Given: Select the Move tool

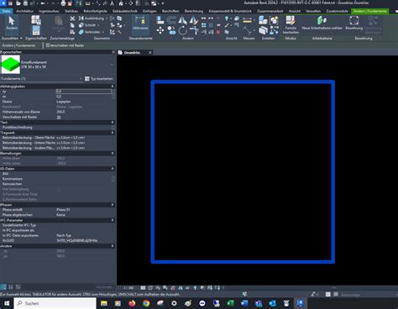Looking at the screenshot, I should coord(160,30).
